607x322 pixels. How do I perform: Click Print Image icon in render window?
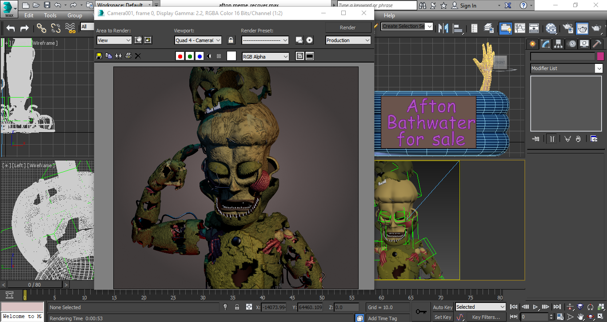(x=128, y=56)
